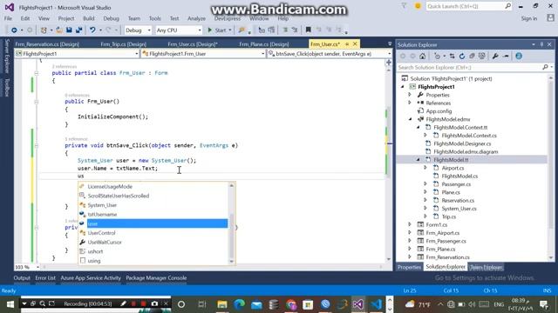Click the IntelliSense list scrollbar
Image resolution: width=558 pixels, height=313 pixels.
coord(232,223)
